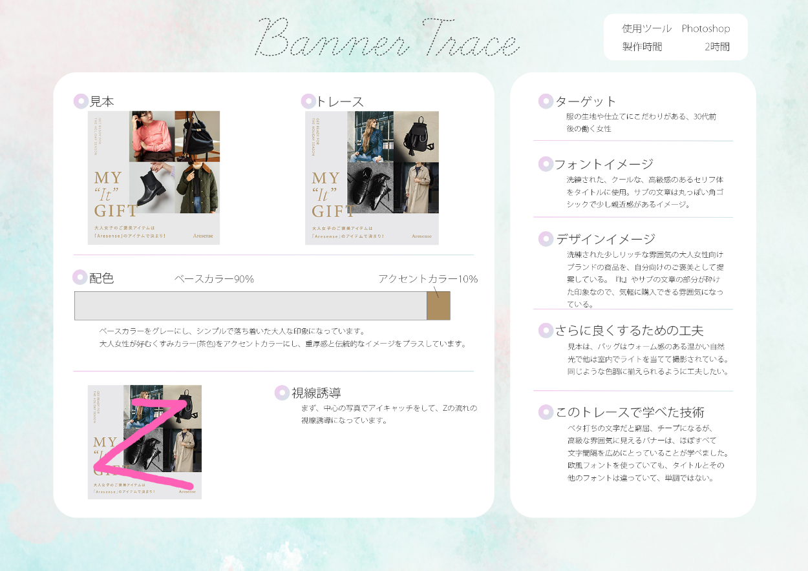Open the 見本 sample banner image
This screenshot has width=808, height=571.
click(154, 178)
